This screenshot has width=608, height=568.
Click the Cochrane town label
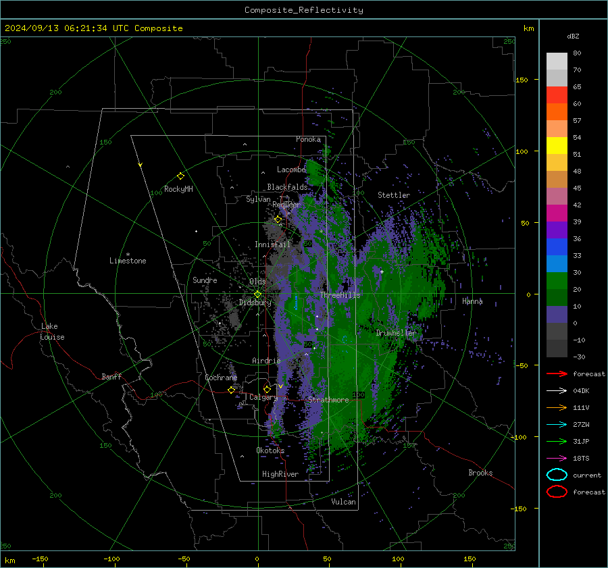221,378
